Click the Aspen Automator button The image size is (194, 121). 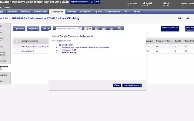coord(79,2)
